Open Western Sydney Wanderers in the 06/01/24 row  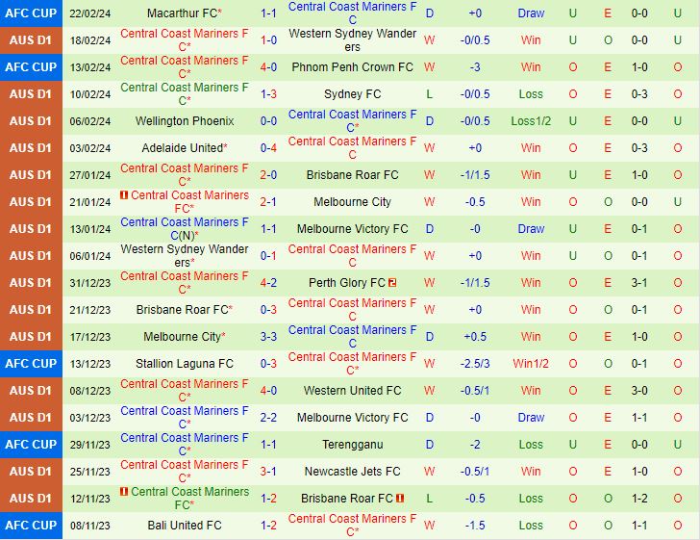pos(185,256)
